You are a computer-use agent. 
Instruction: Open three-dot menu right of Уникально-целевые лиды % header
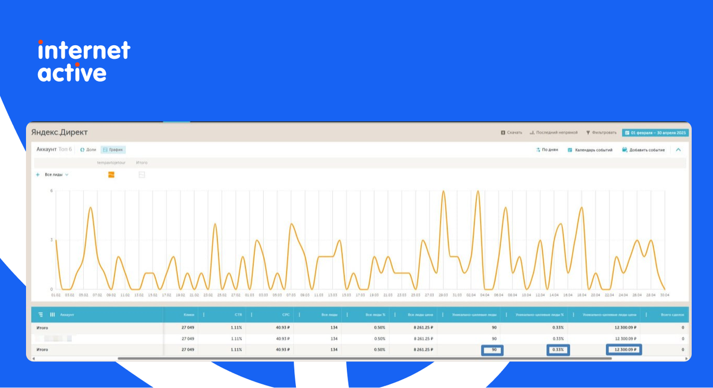click(x=573, y=315)
